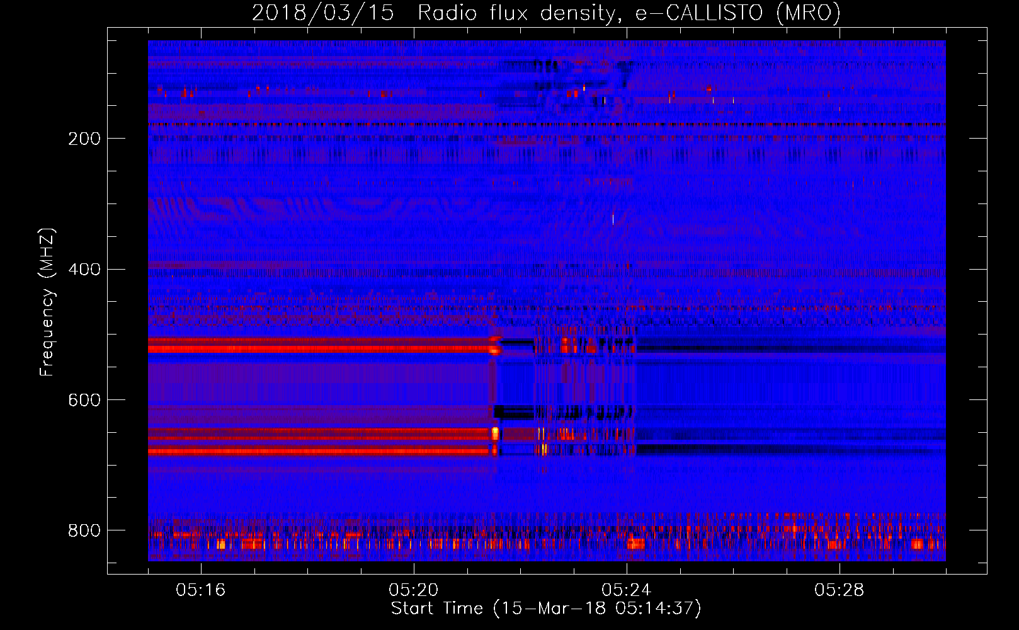Click the 200 frequency tick label
The image size is (1019, 630).
tap(84, 139)
